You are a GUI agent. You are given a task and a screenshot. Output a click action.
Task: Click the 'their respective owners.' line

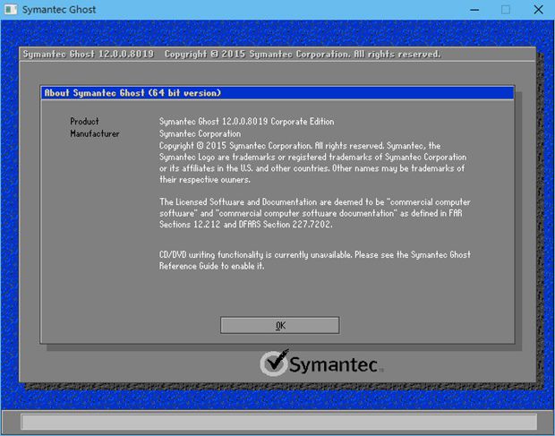tap(205, 179)
